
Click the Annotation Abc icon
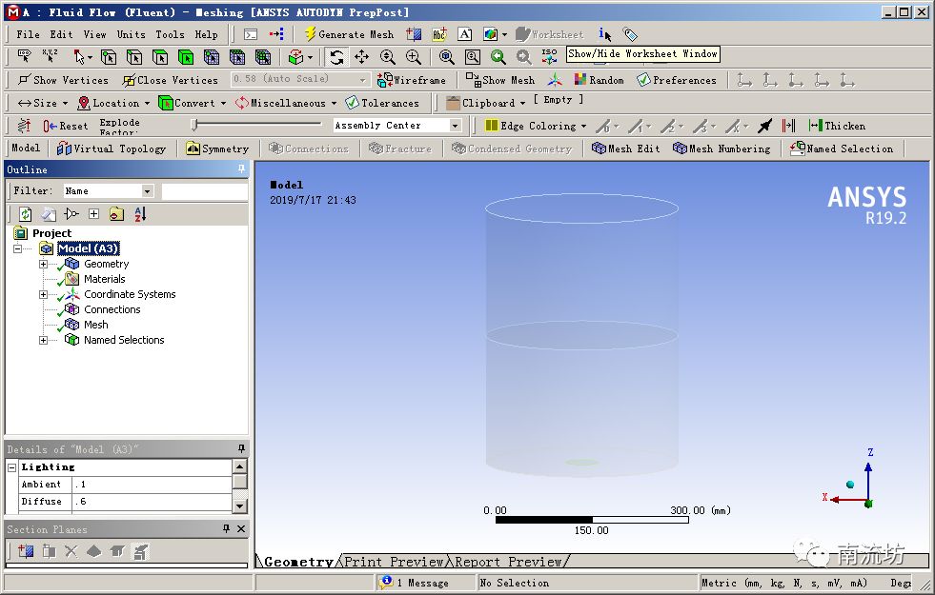tap(438, 34)
